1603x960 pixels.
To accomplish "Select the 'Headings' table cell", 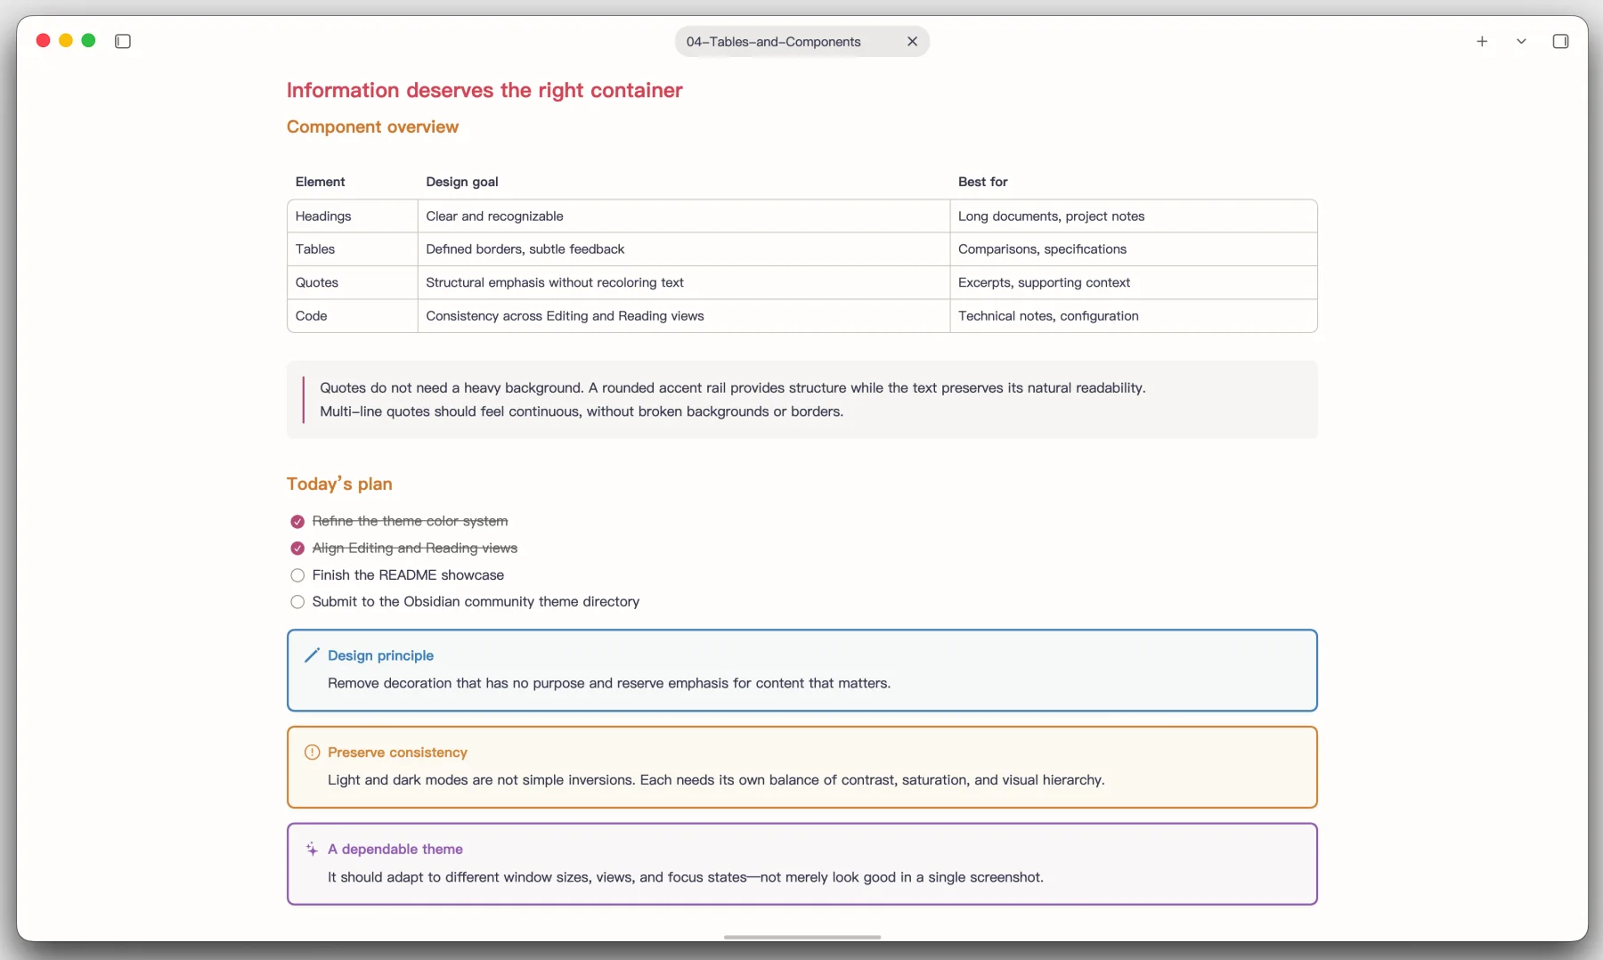I will click(x=353, y=216).
